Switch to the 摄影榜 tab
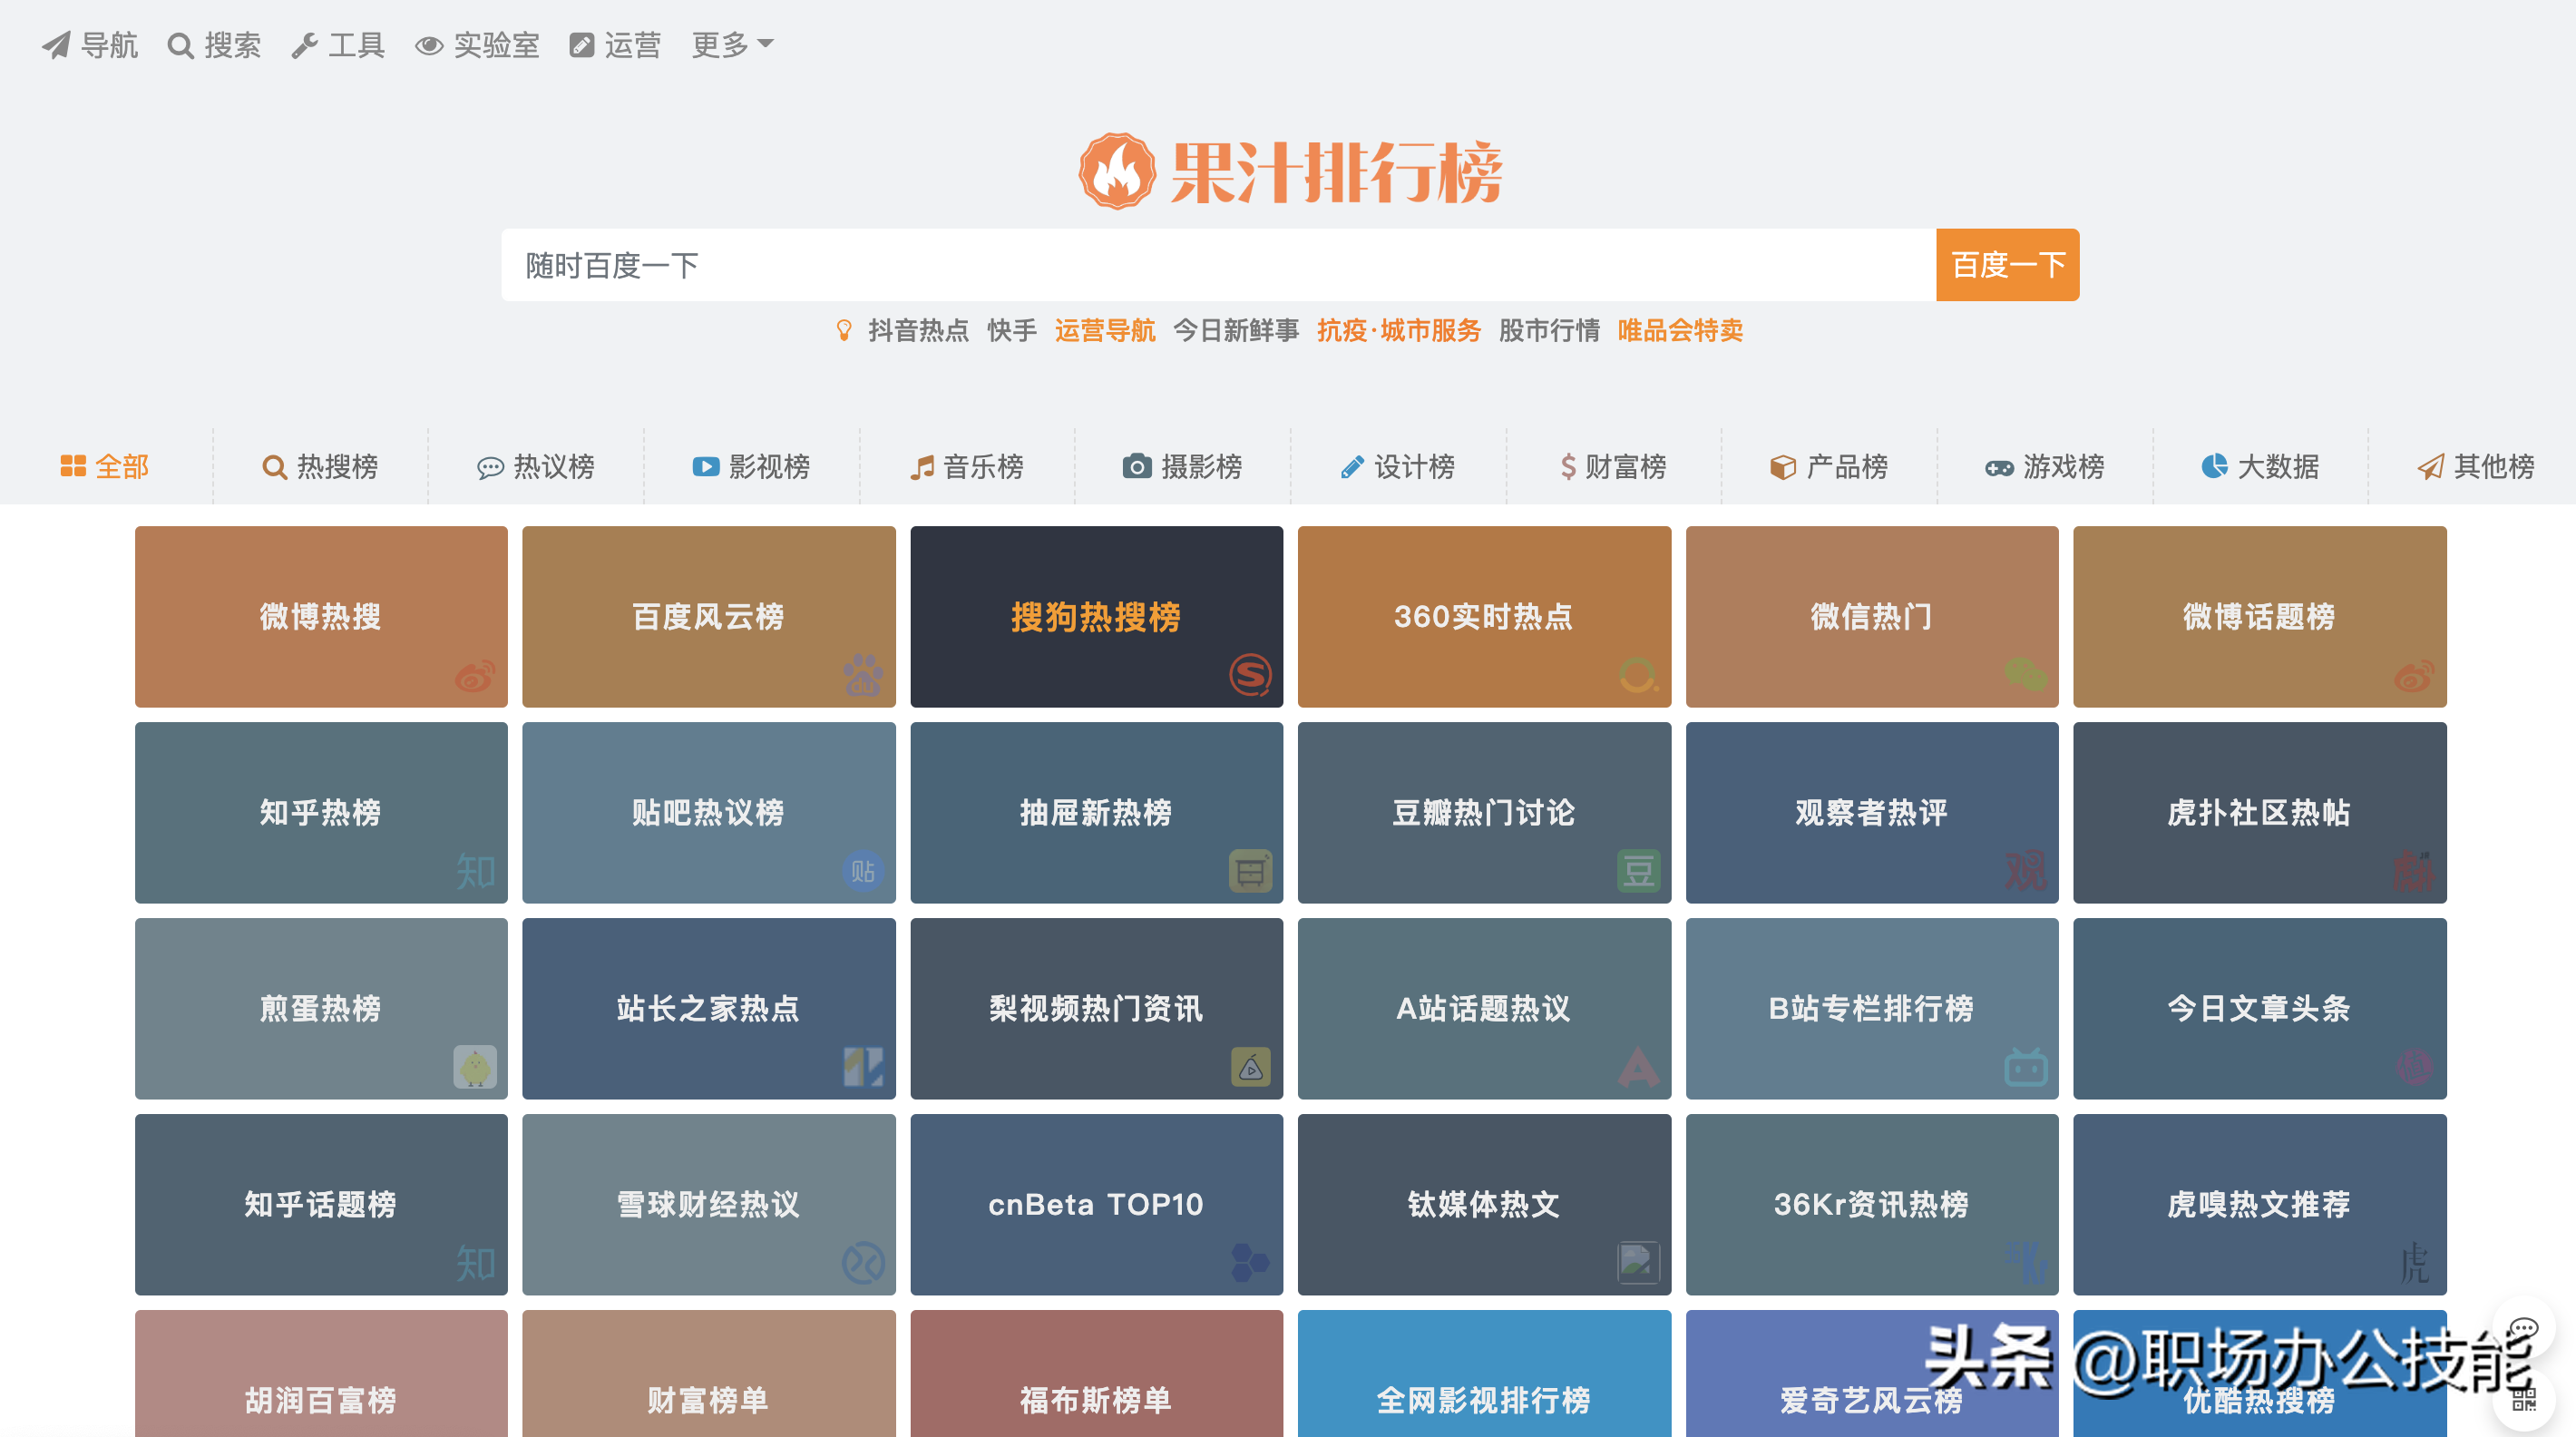 [x=1182, y=467]
